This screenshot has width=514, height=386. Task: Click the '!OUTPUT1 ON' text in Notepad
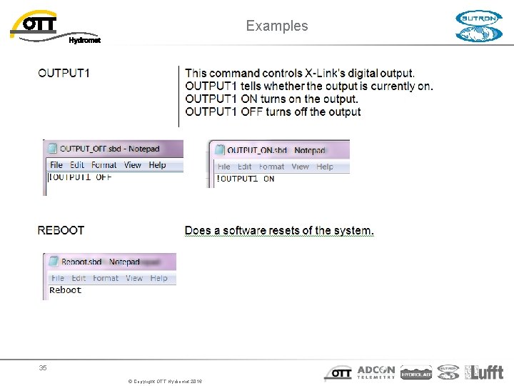[246, 179]
